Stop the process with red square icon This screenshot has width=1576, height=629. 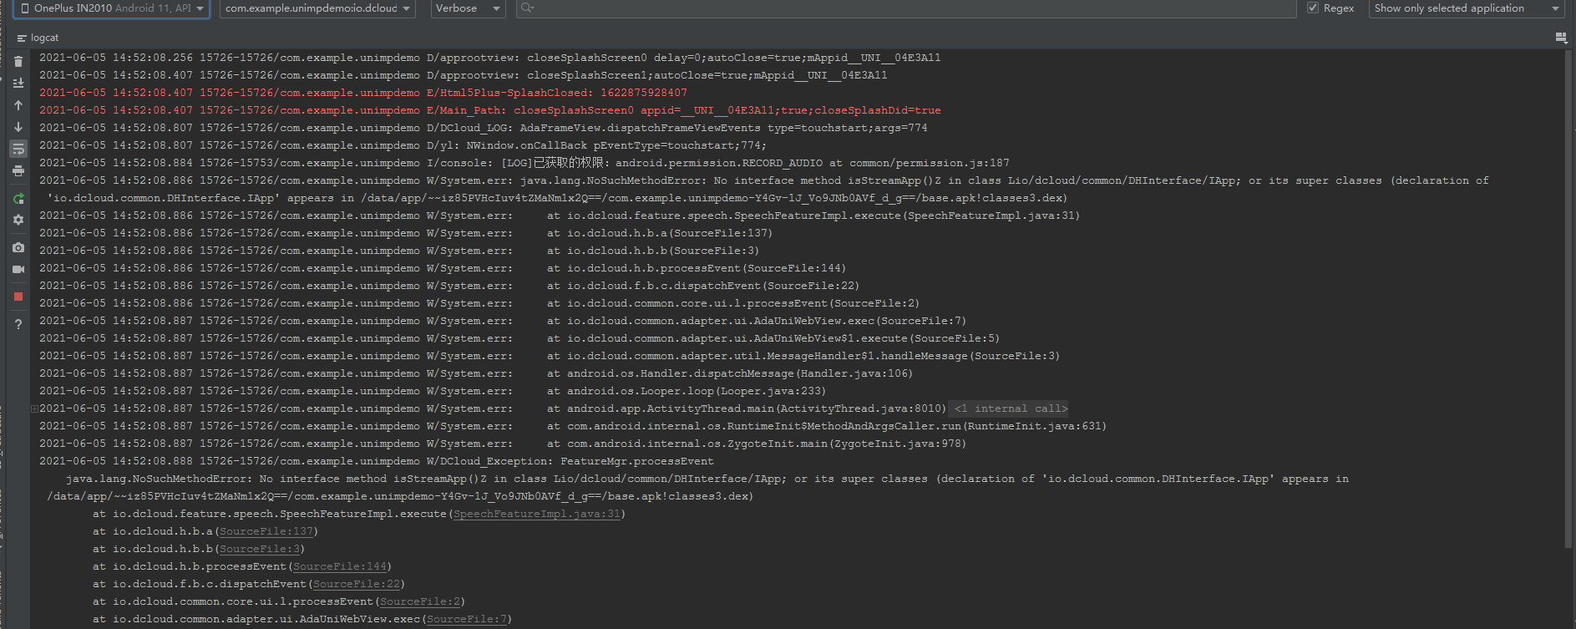[18, 297]
